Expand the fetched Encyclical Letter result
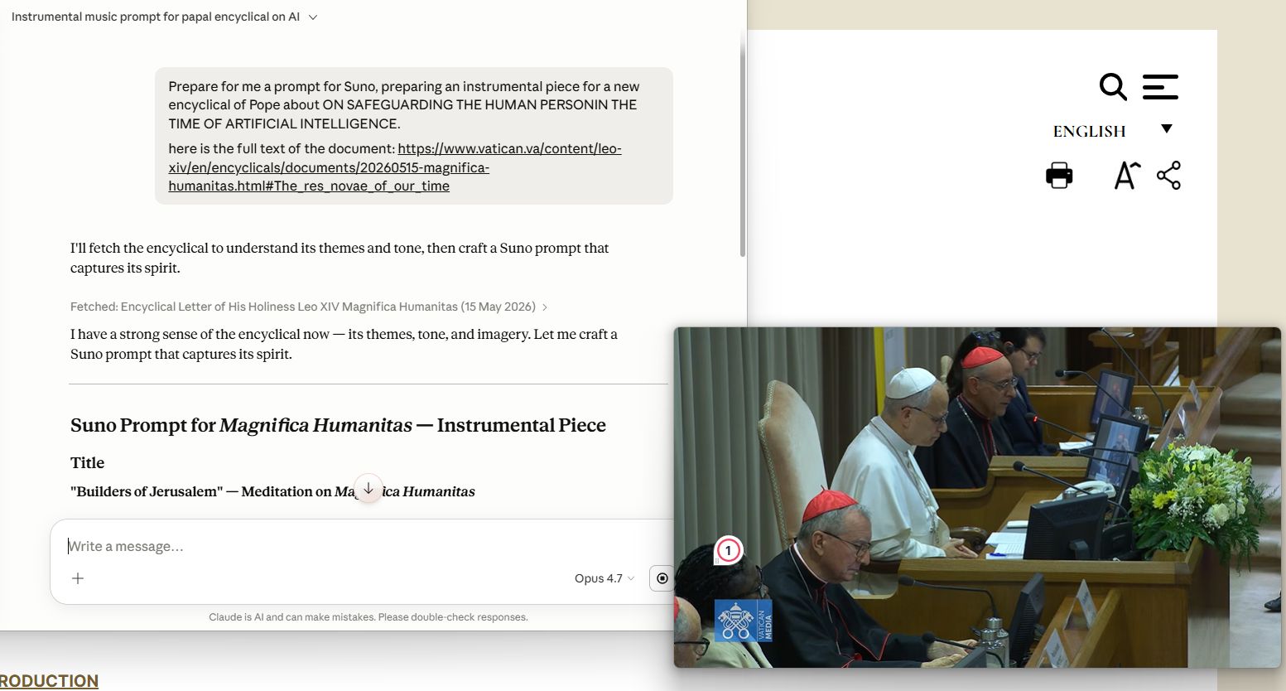 tap(309, 307)
